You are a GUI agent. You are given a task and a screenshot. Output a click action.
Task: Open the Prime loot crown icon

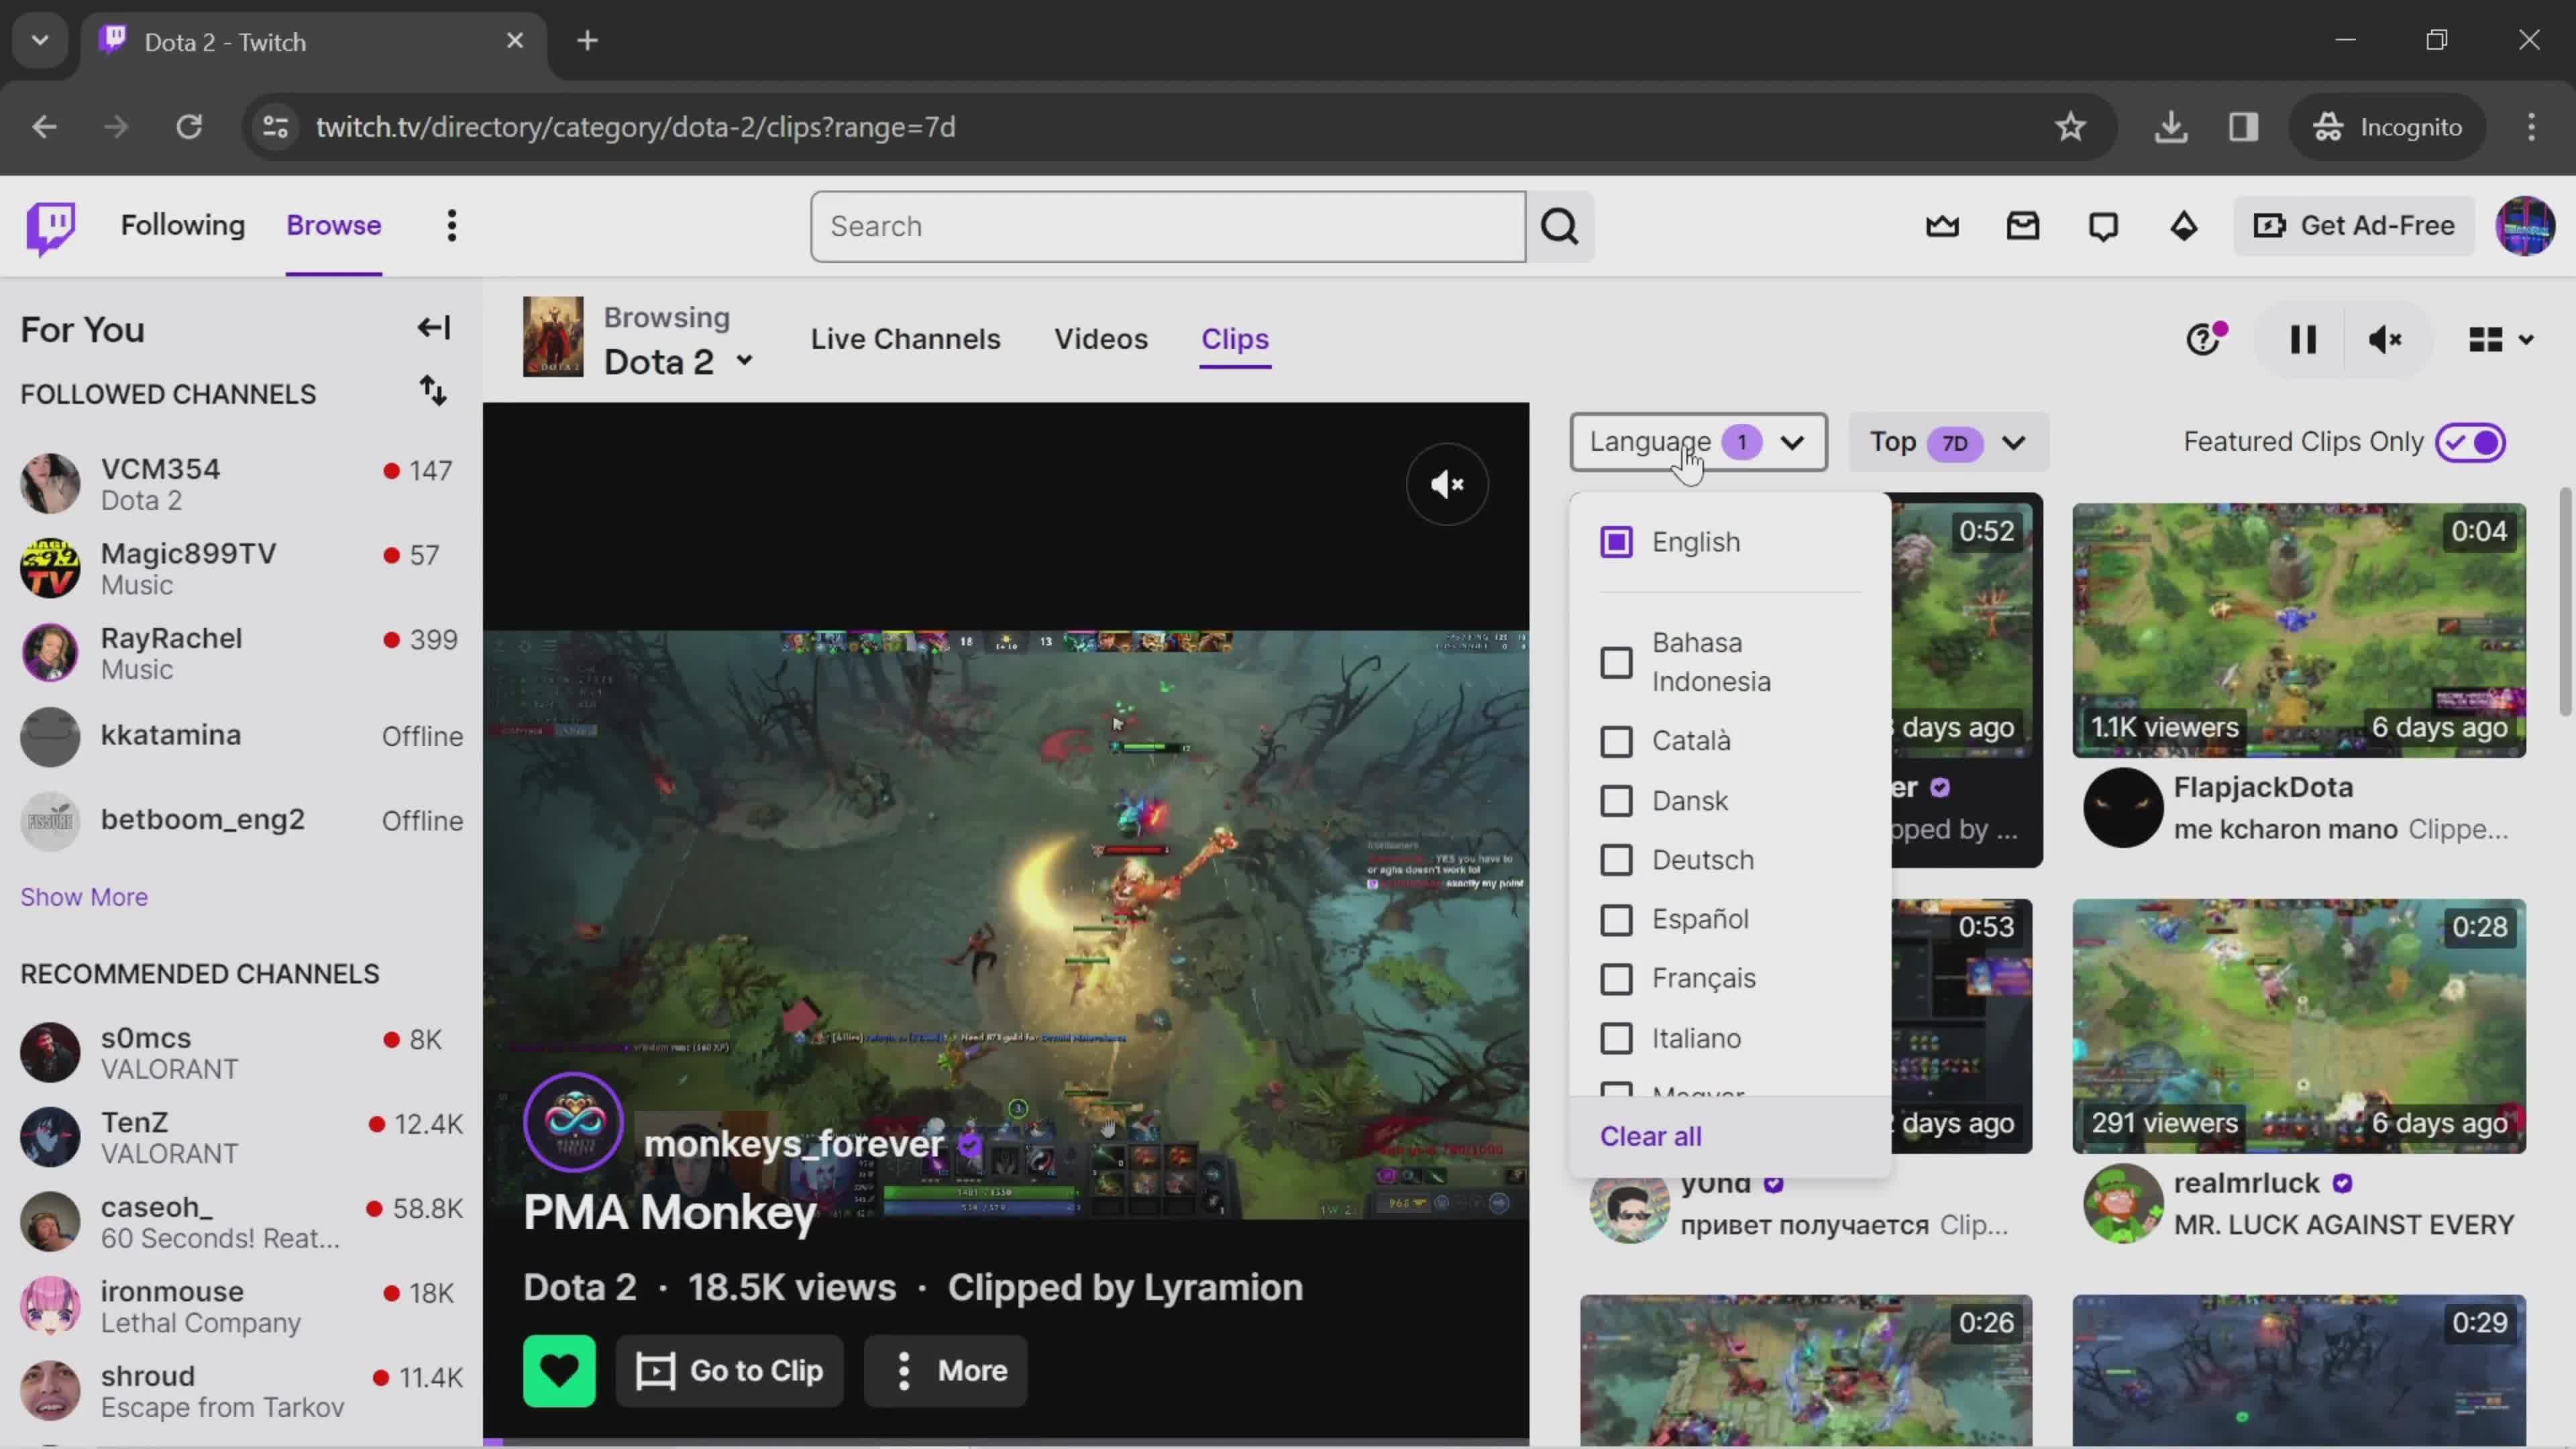[1942, 226]
